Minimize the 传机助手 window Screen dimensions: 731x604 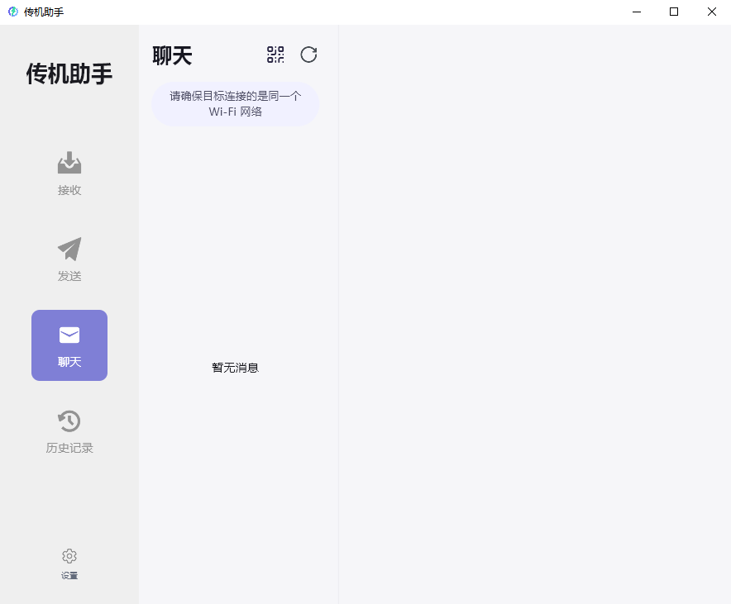(x=636, y=12)
